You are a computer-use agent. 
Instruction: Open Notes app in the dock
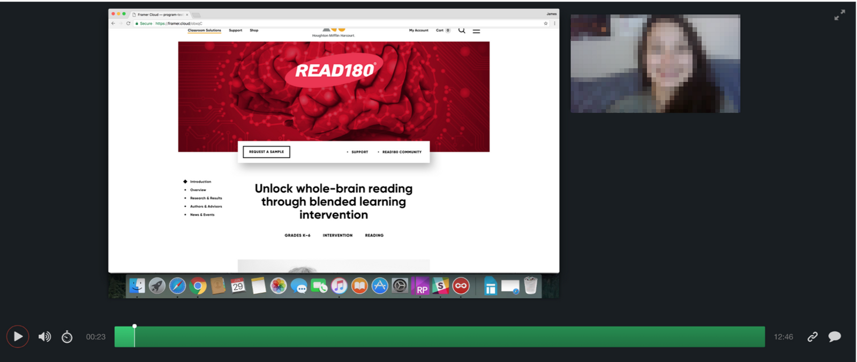pyautogui.click(x=258, y=286)
